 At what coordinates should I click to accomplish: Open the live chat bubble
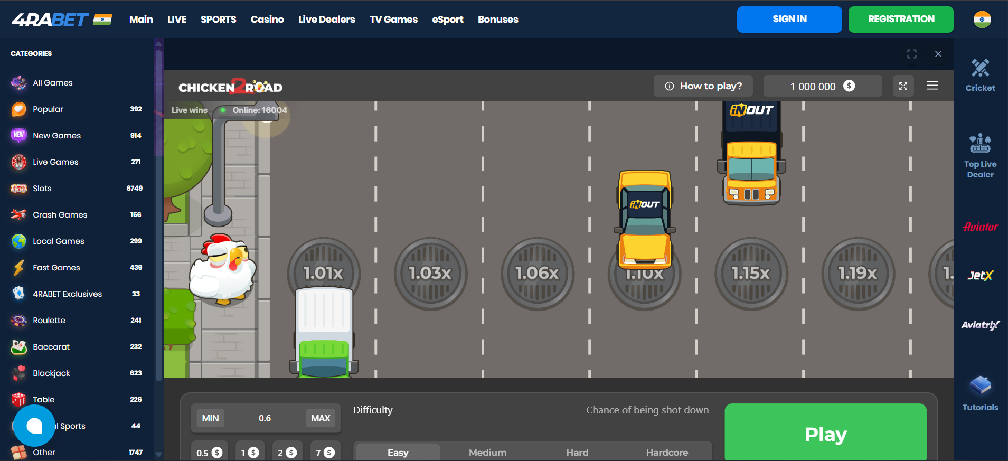[34, 426]
